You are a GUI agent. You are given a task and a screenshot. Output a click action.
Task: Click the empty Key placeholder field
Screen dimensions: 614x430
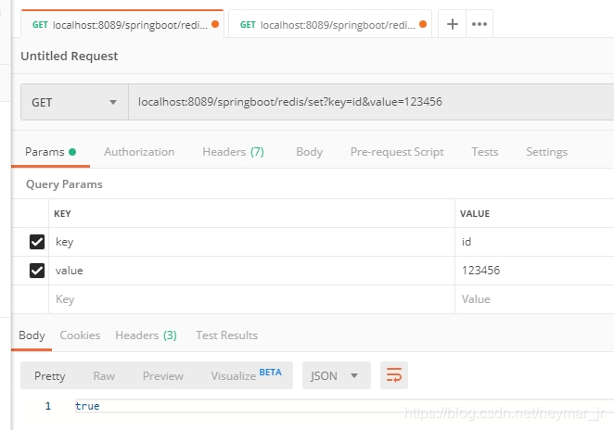251,299
